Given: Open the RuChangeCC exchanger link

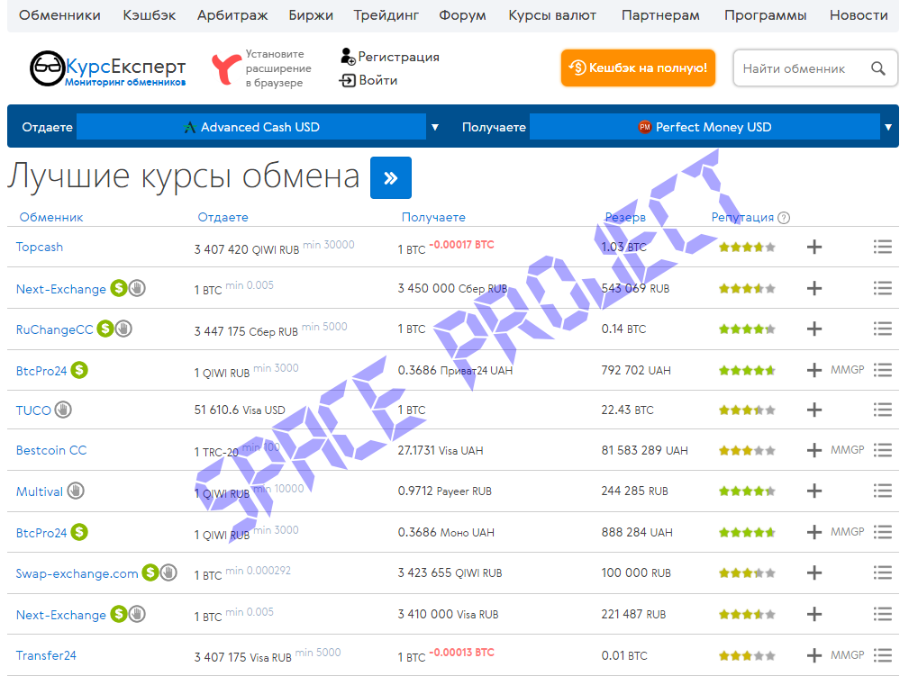Looking at the screenshot, I should pos(54,329).
